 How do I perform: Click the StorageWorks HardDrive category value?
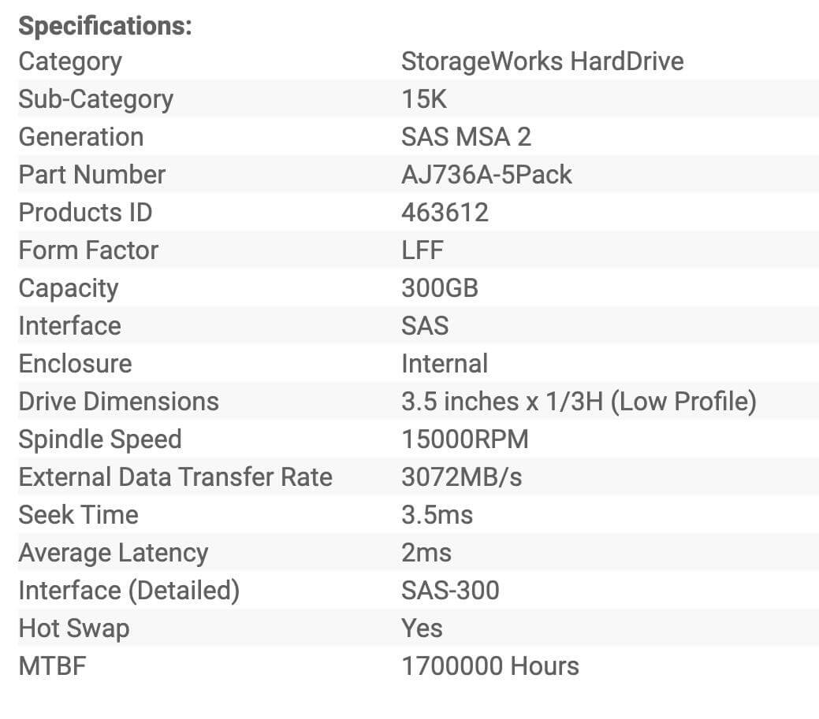[542, 61]
